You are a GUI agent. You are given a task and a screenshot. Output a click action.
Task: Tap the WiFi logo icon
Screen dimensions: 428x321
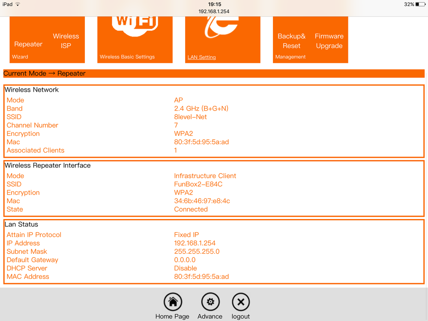pyautogui.click(x=135, y=24)
